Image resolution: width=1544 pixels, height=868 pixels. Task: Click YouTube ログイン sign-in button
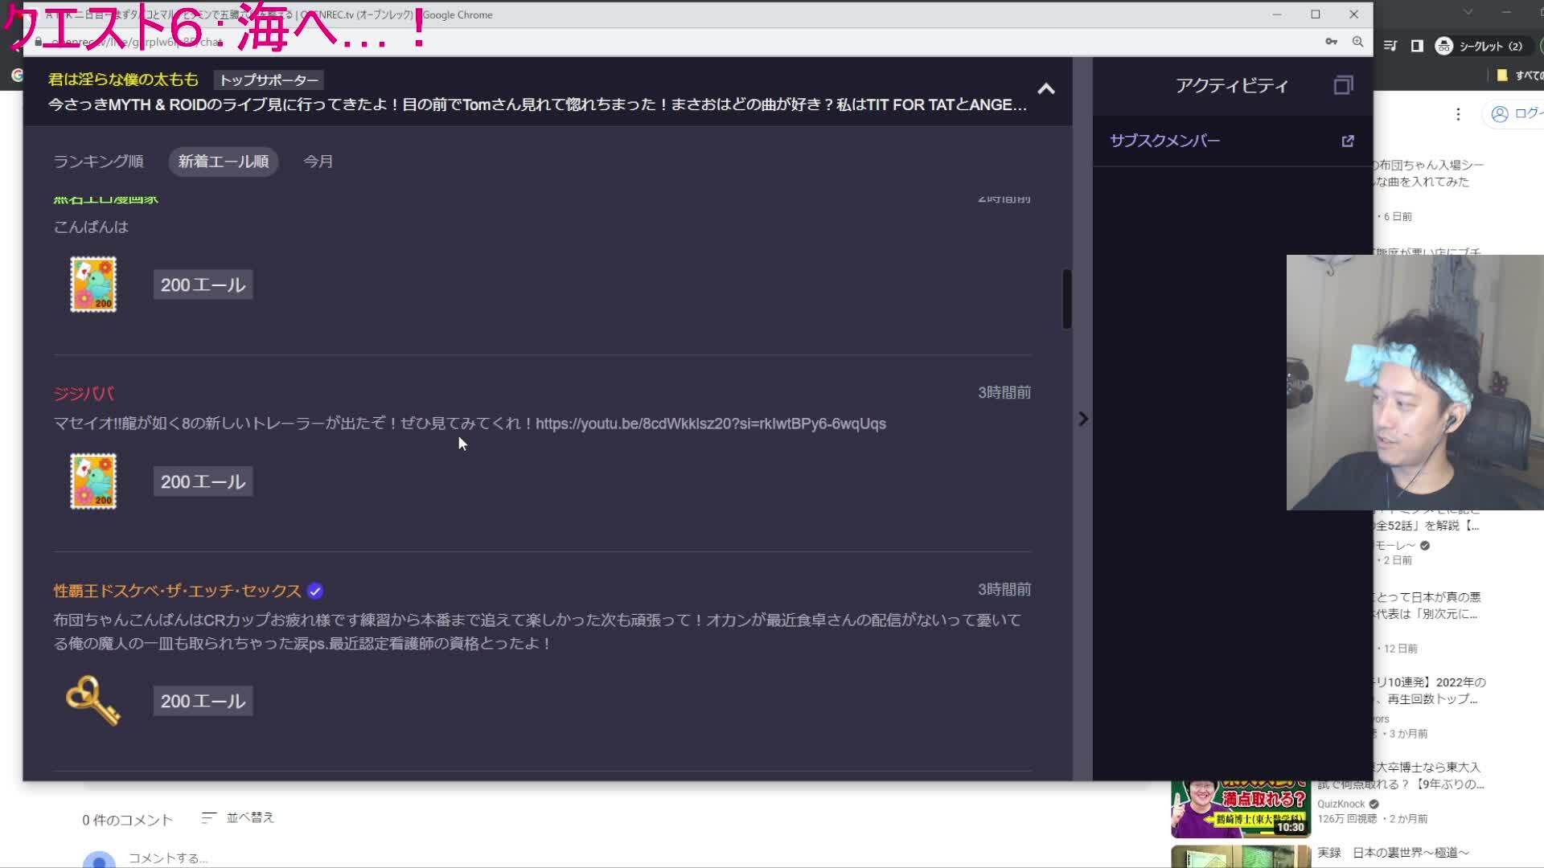(1515, 114)
